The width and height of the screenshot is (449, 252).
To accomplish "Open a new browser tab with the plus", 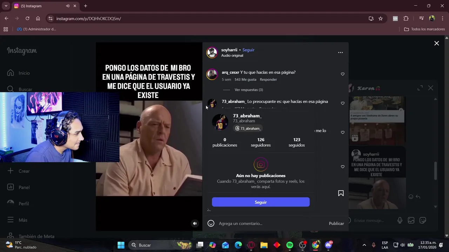I will tap(85, 6).
